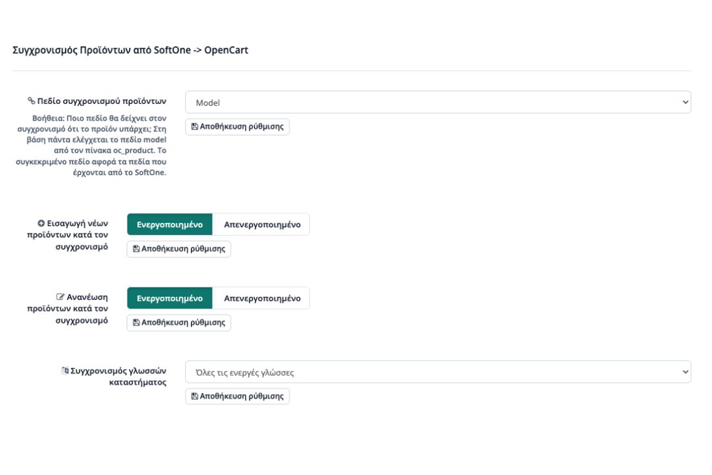Click the Πεδίο συγχρονισμού προϊόντων label text

coord(101,101)
